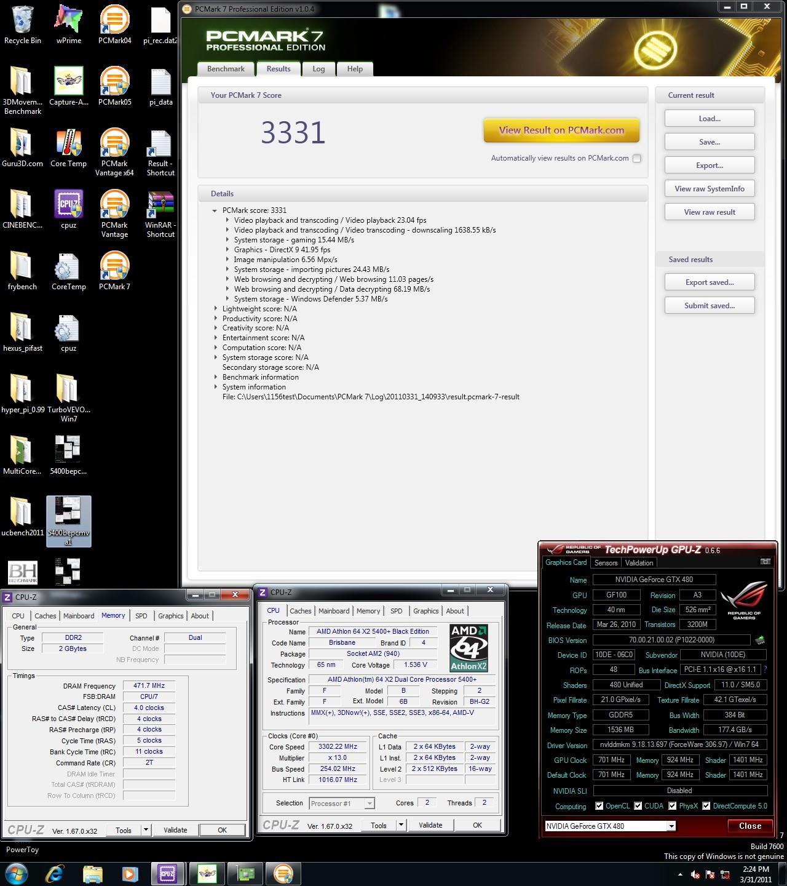Open Windows Media Player taskbar icon
This screenshot has width=787, height=886.
(x=129, y=874)
